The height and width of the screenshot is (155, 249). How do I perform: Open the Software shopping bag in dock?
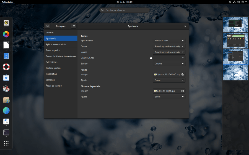point(6,78)
